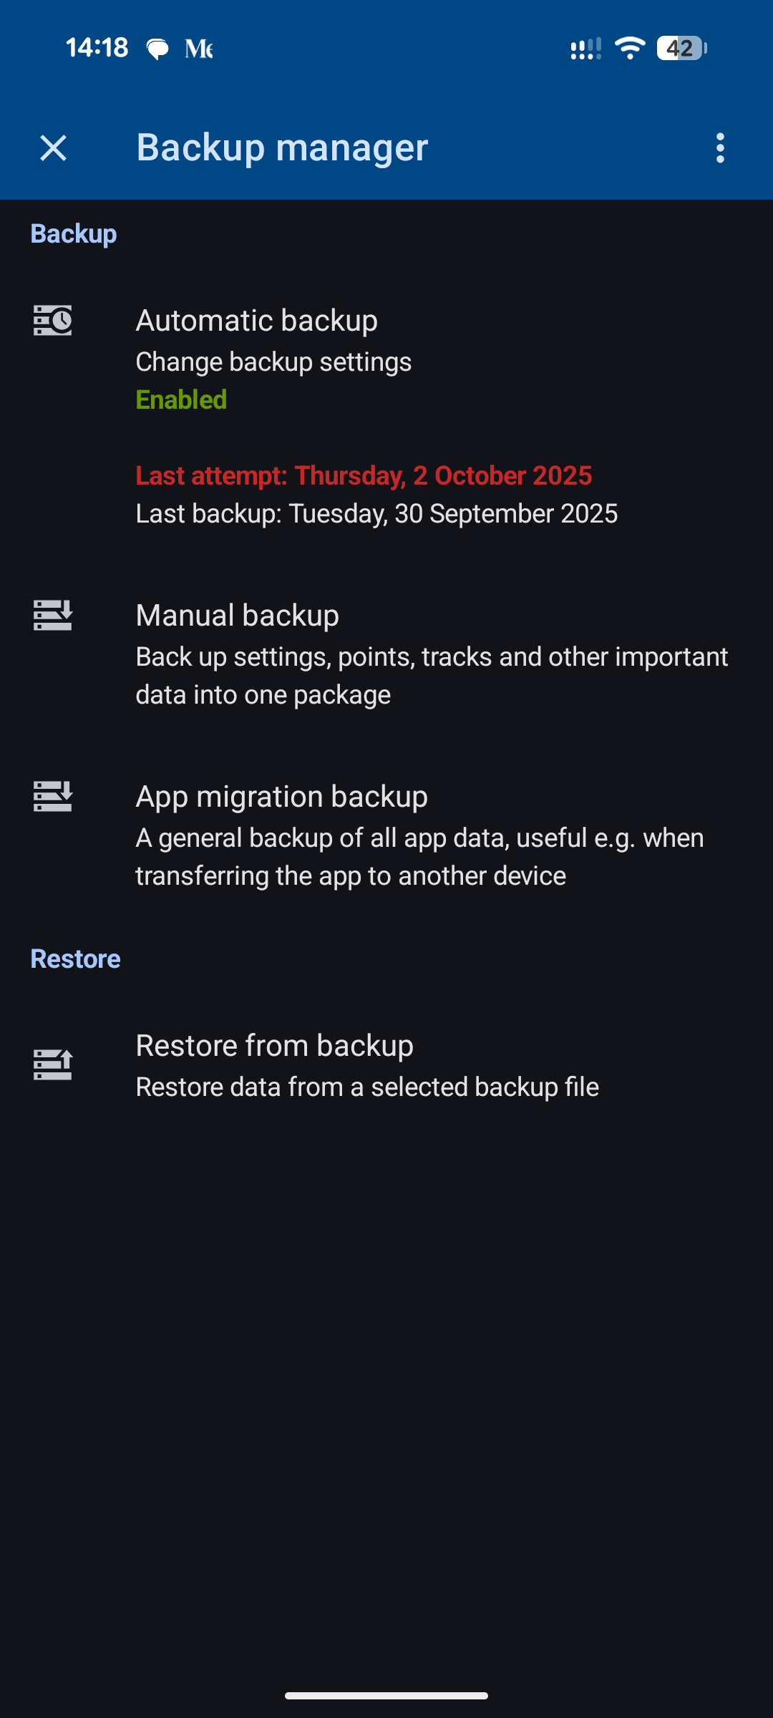Open Automatic backup settings
This screenshot has width=773, height=1718.
(257, 321)
